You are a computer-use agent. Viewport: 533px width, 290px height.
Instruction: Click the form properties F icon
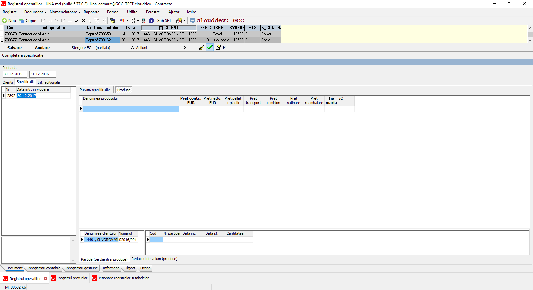pos(220,48)
